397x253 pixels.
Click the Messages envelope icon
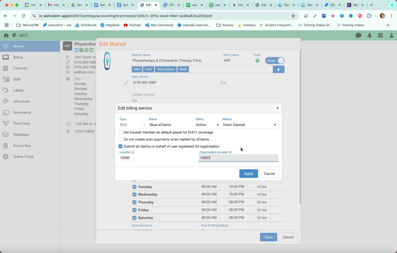click(5, 134)
